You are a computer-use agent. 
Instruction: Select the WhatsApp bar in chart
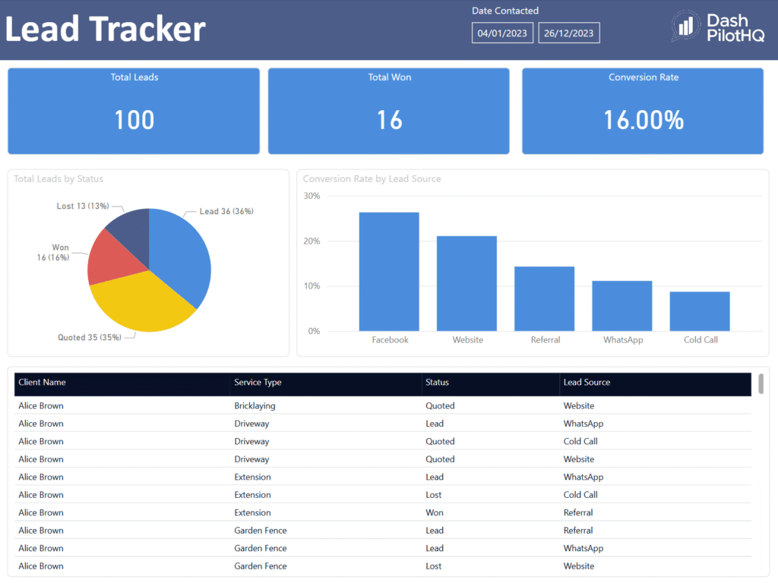coord(622,306)
